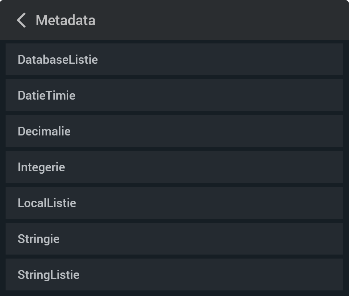Go back from the Metadata screen
349x296 pixels.
pyautogui.click(x=22, y=20)
